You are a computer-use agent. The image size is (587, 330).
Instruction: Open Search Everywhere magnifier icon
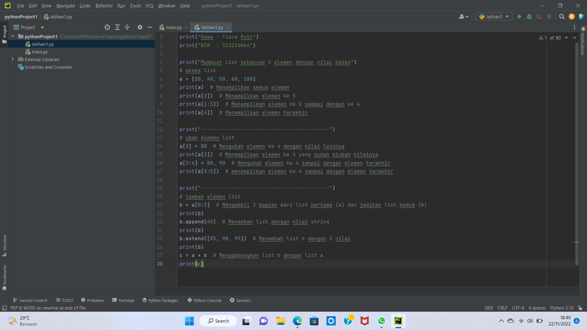(x=562, y=16)
